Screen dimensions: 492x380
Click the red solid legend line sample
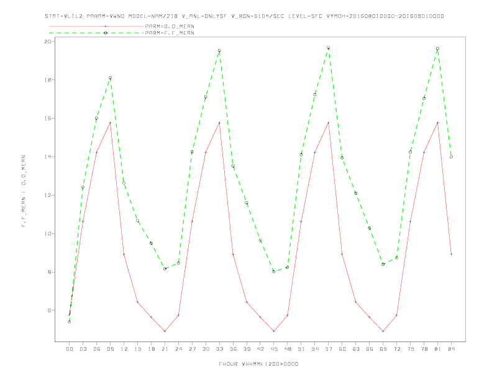point(96,26)
